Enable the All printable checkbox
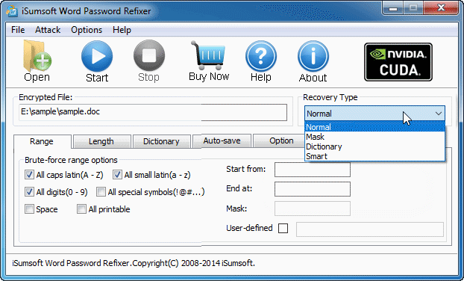This screenshot has width=464, height=281. (x=81, y=209)
